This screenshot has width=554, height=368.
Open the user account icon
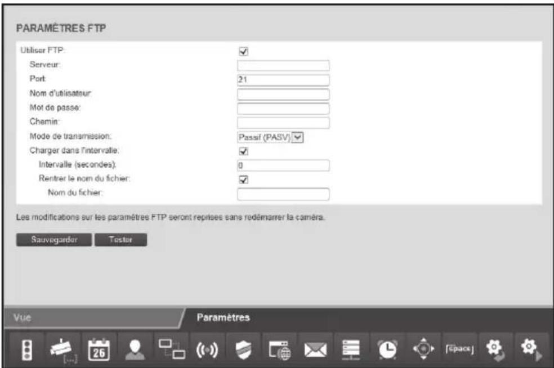(x=135, y=349)
